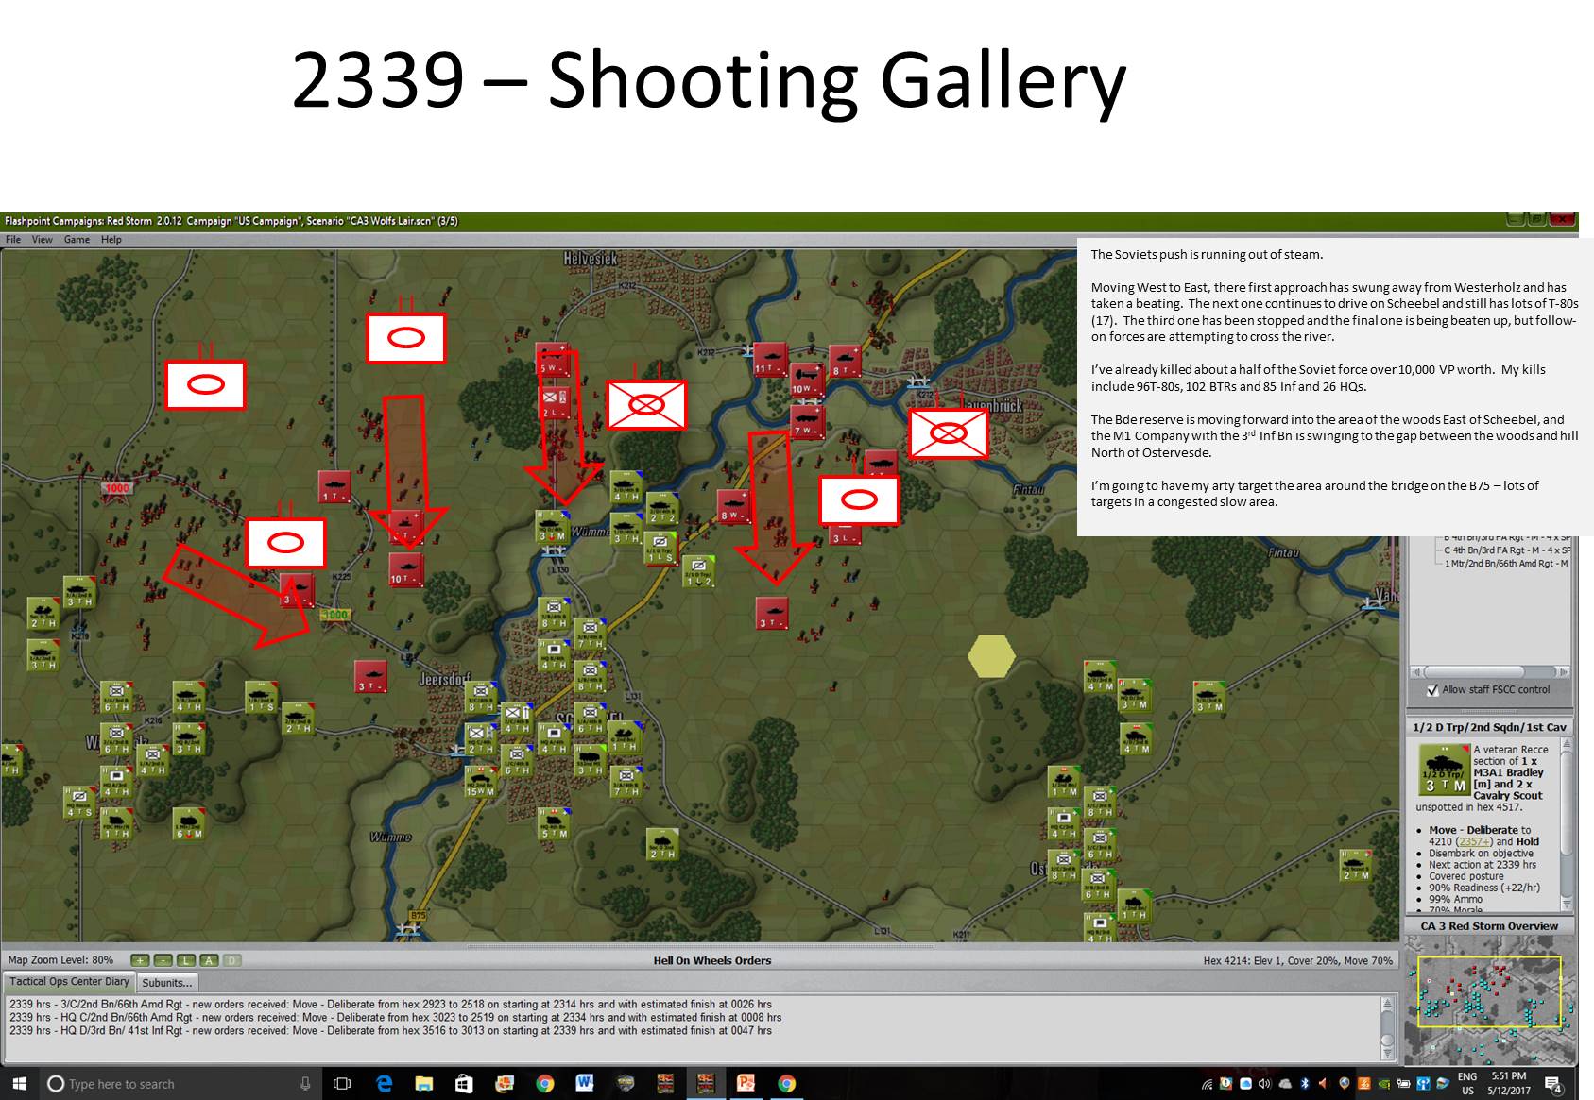Toggle the Allow staff FSCC control checkbox

tap(1432, 690)
